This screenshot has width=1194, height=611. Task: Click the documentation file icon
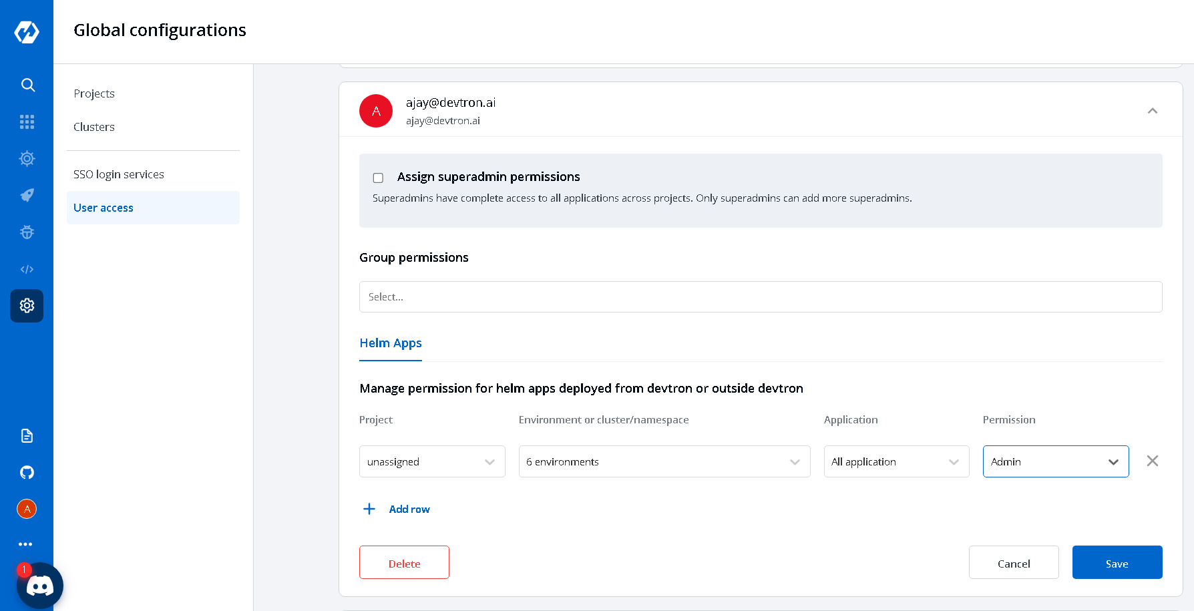(x=27, y=435)
